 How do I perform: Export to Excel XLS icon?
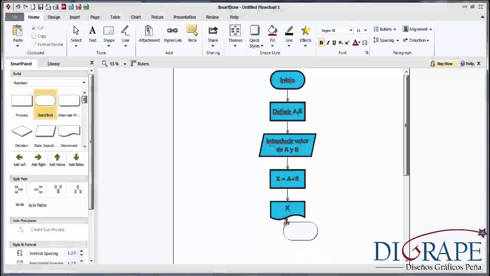[86, 7]
